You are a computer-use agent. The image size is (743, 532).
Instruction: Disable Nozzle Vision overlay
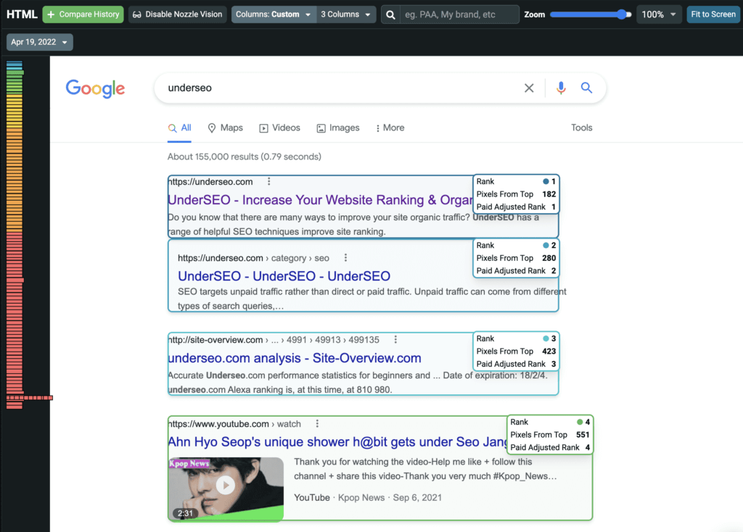[177, 14]
